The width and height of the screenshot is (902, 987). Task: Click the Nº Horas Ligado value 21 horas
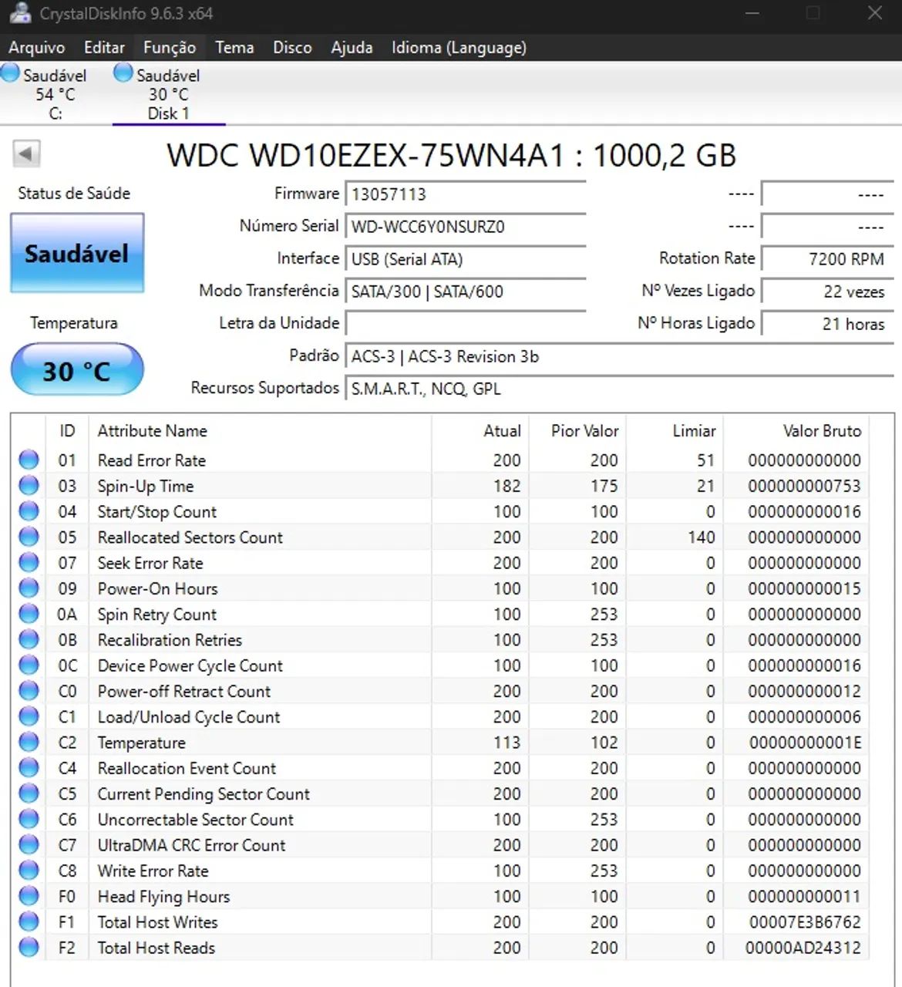coord(827,324)
